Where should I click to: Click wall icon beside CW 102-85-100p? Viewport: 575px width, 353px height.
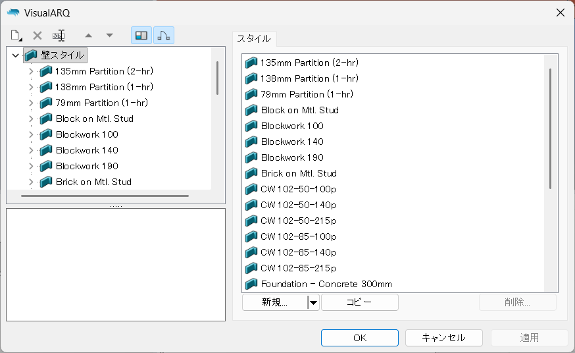pyautogui.click(x=251, y=236)
